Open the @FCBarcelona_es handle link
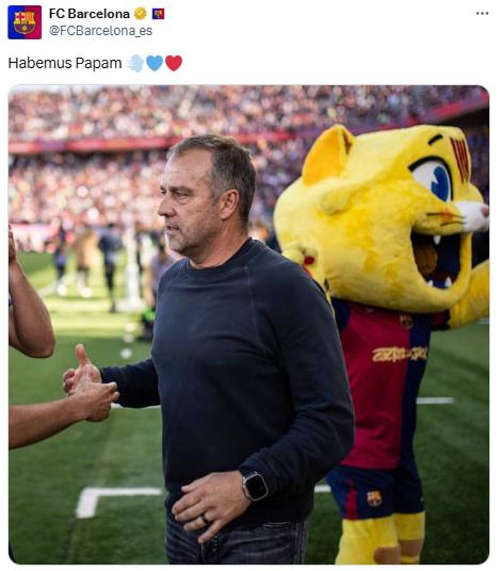 (x=100, y=30)
